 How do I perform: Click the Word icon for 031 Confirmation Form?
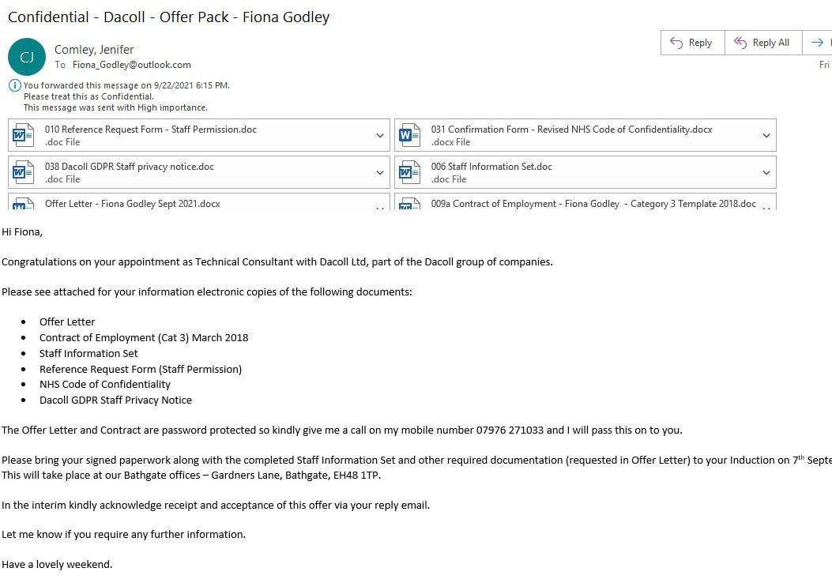[409, 135]
